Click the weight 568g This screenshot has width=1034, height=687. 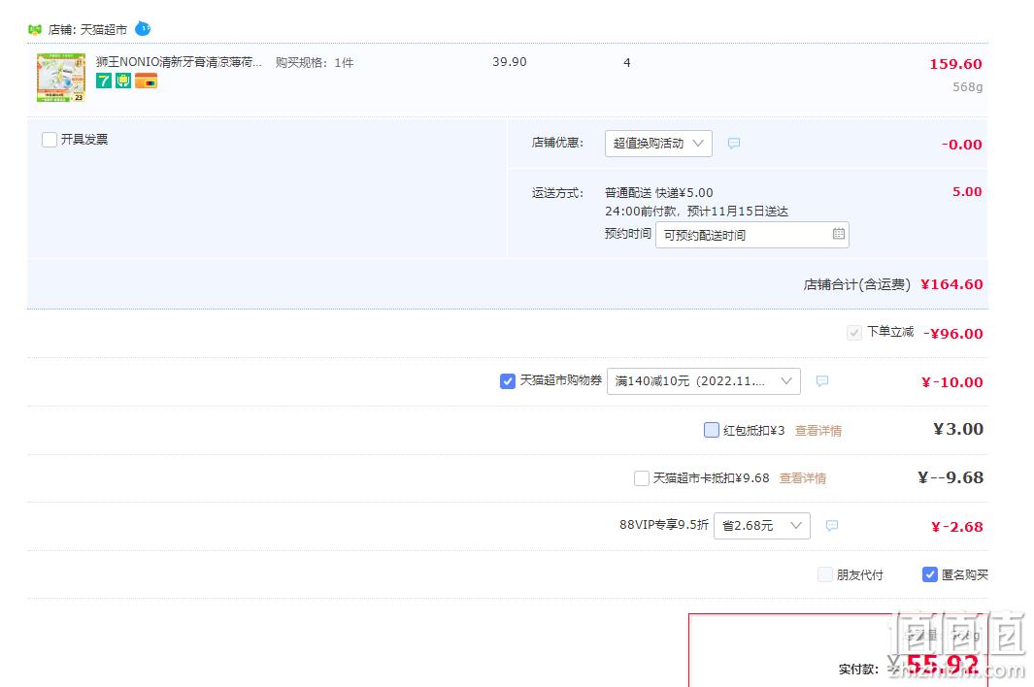click(967, 87)
